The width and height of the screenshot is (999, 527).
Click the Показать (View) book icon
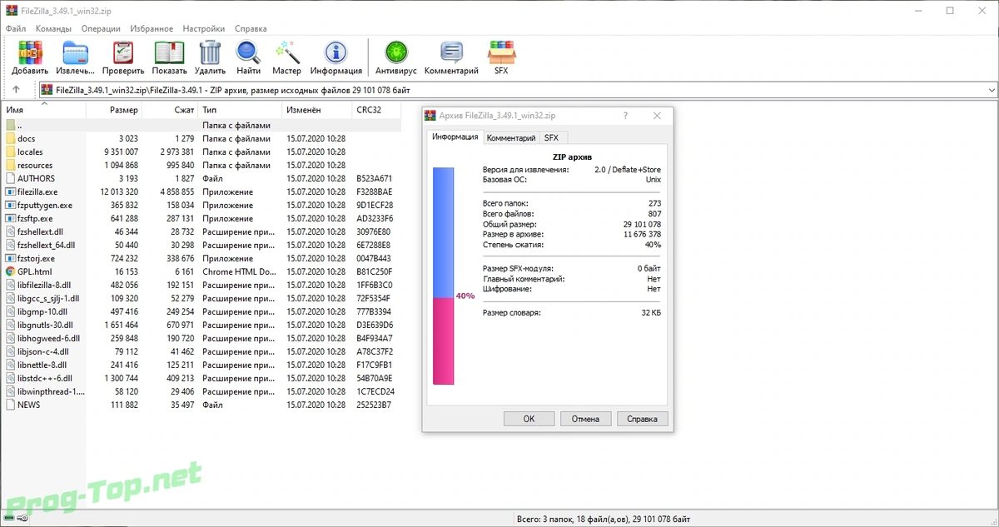tap(169, 52)
